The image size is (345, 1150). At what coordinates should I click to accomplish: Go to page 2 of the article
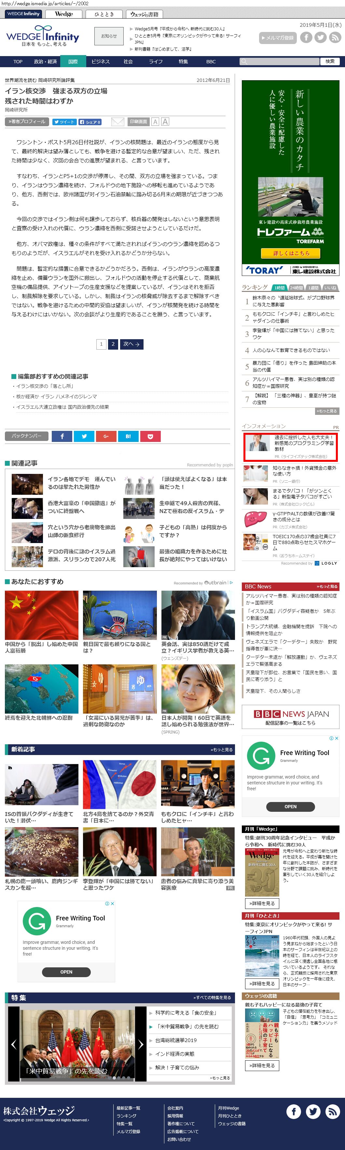113,344
